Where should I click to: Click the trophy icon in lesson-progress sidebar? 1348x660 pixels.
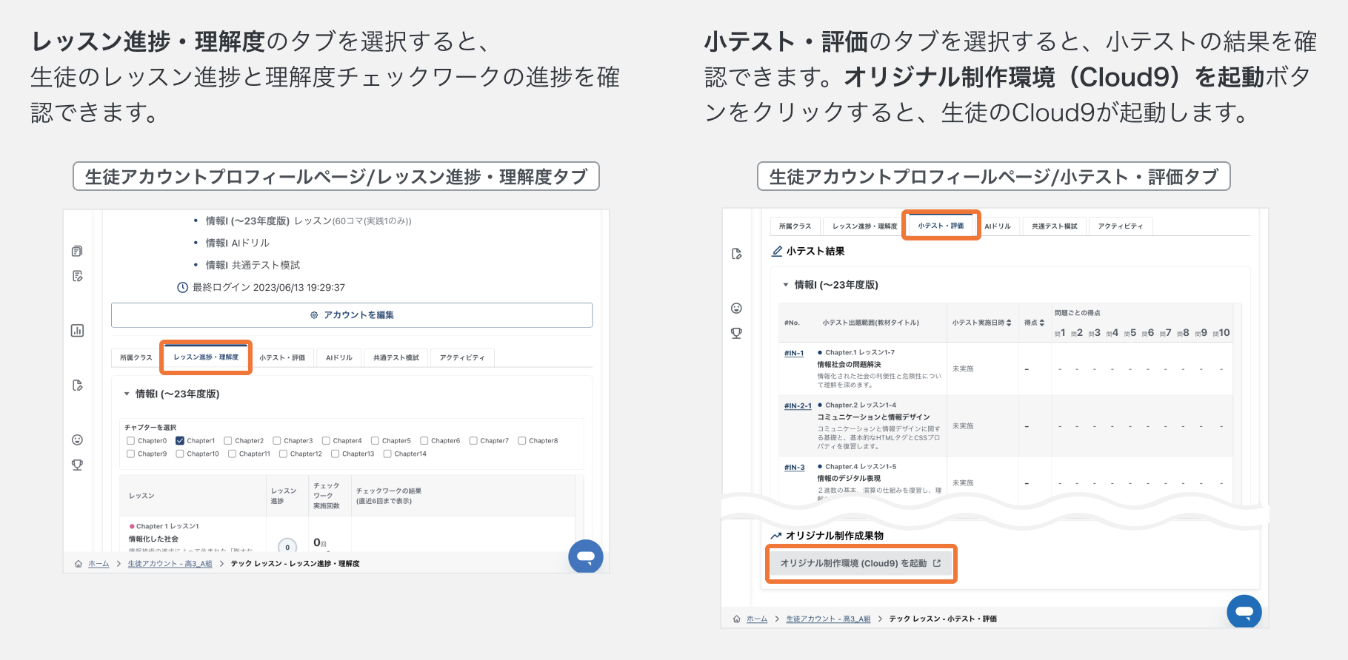77,465
